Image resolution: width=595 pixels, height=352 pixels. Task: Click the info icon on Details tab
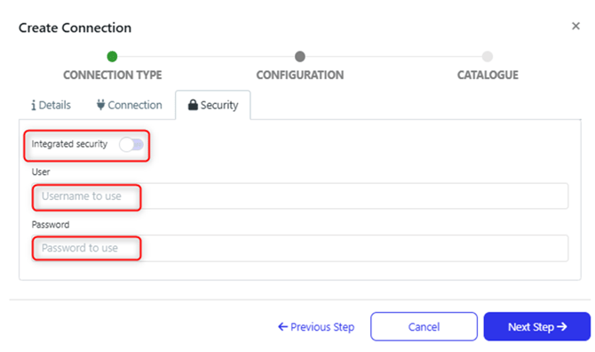[x=34, y=105]
